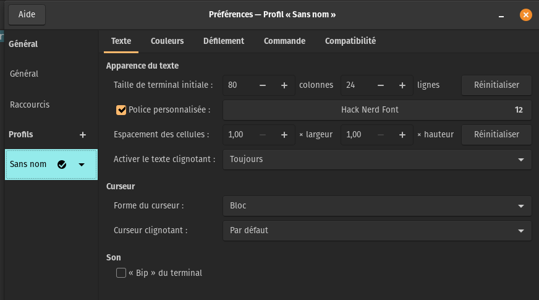Increase cell largeur spacing with plus
This screenshot has height=300, width=539.
(x=284, y=135)
